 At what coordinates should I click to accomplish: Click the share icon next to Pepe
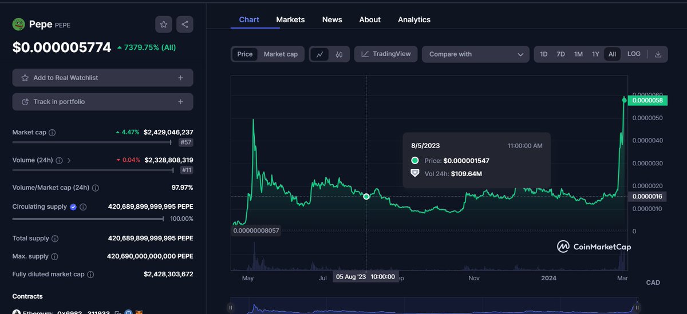tap(185, 24)
